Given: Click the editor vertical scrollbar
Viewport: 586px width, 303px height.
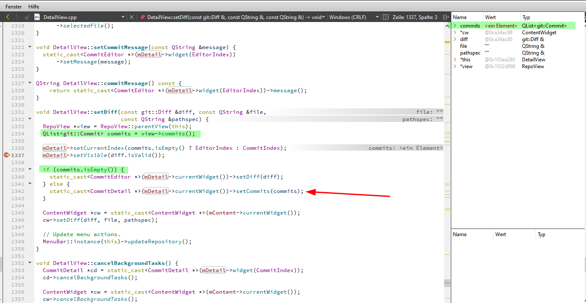Looking at the screenshot, I should (x=447, y=163).
